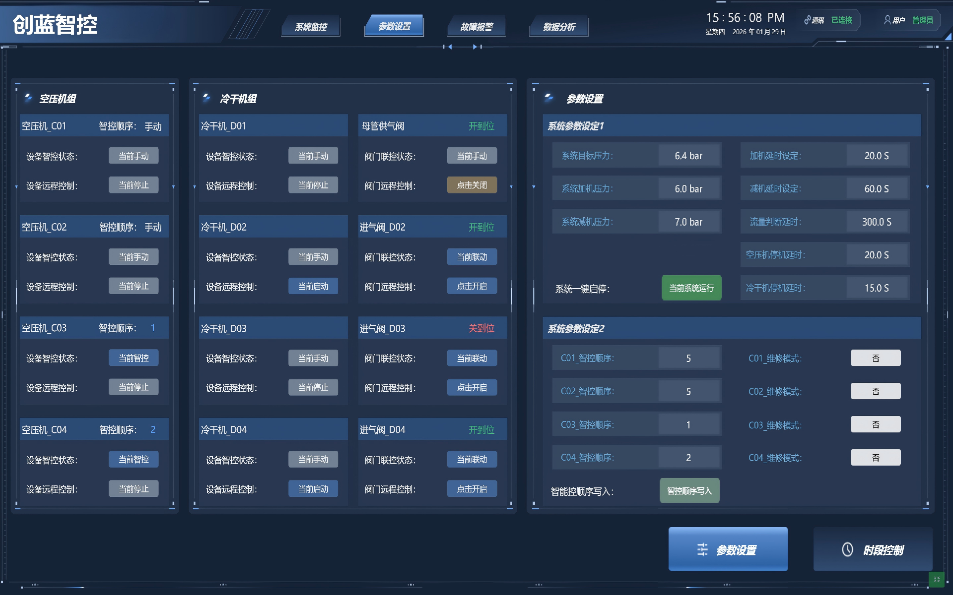Screen dimensions: 953x595
Task: Toggle C03 维修模式 switch showing 否
Action: click(x=875, y=424)
